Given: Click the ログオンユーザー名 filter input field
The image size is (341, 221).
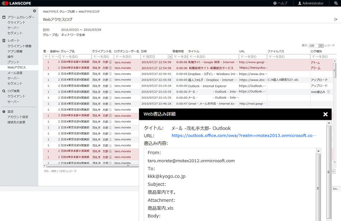Looking at the screenshot, I should coord(127,57).
